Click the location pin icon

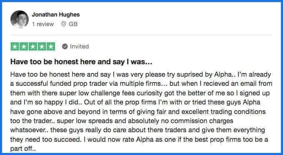click(x=64, y=24)
